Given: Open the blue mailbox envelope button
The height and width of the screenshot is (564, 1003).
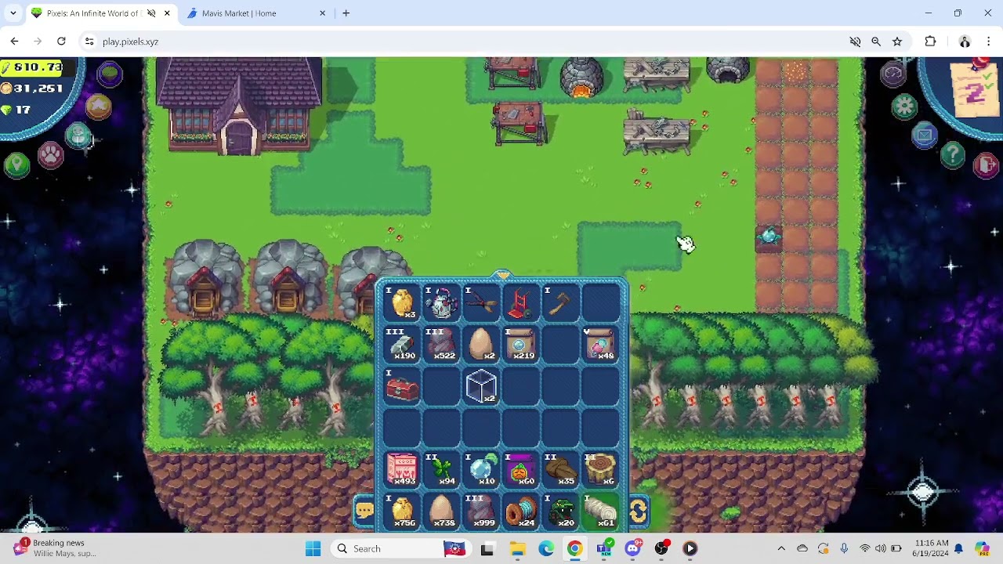Looking at the screenshot, I should tap(925, 136).
